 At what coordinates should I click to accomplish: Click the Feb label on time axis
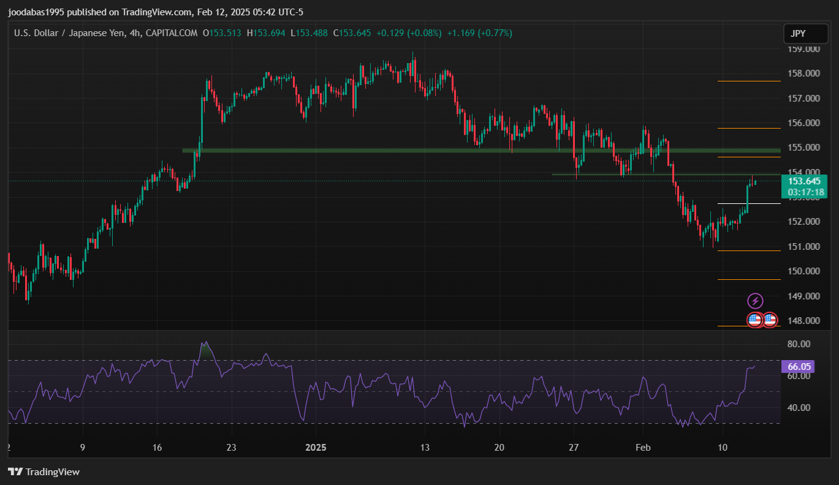pos(642,448)
